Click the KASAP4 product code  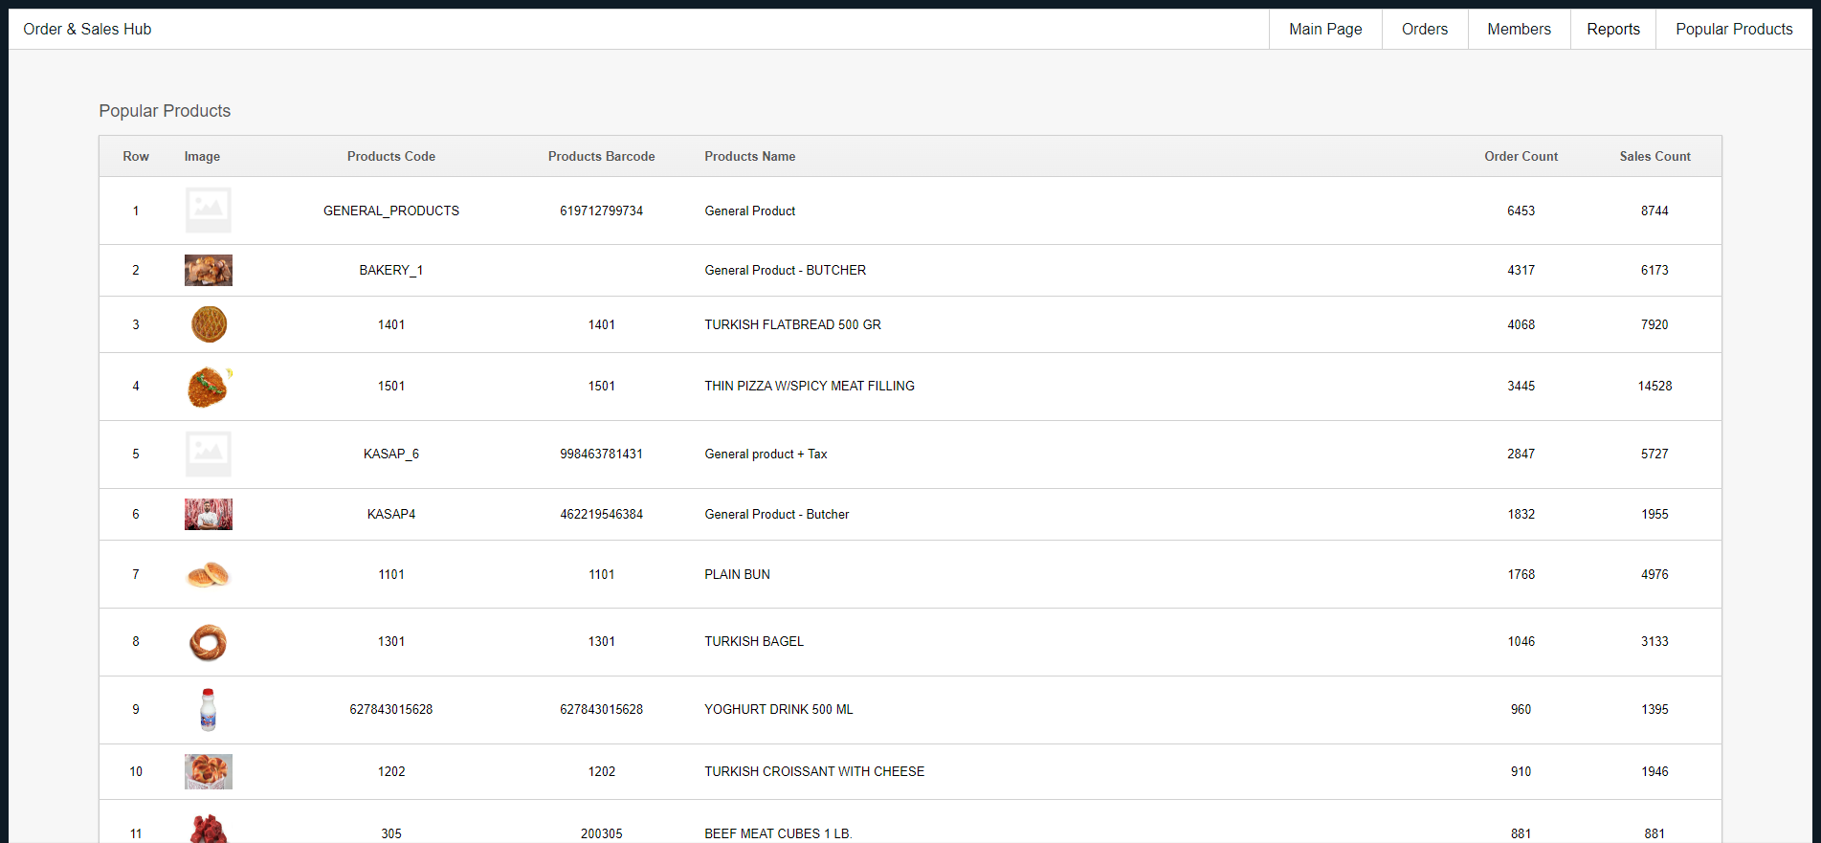pyautogui.click(x=391, y=514)
